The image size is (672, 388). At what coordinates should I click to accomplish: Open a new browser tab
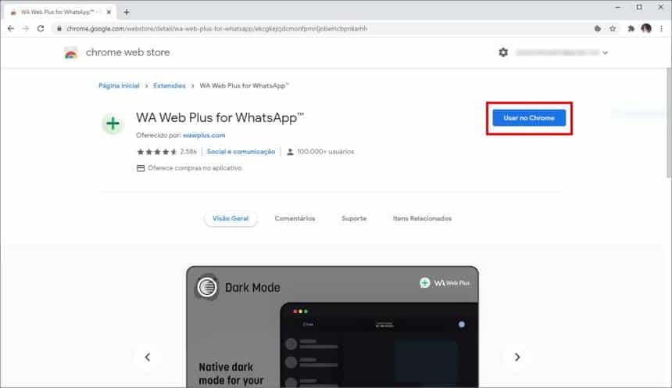tap(126, 12)
